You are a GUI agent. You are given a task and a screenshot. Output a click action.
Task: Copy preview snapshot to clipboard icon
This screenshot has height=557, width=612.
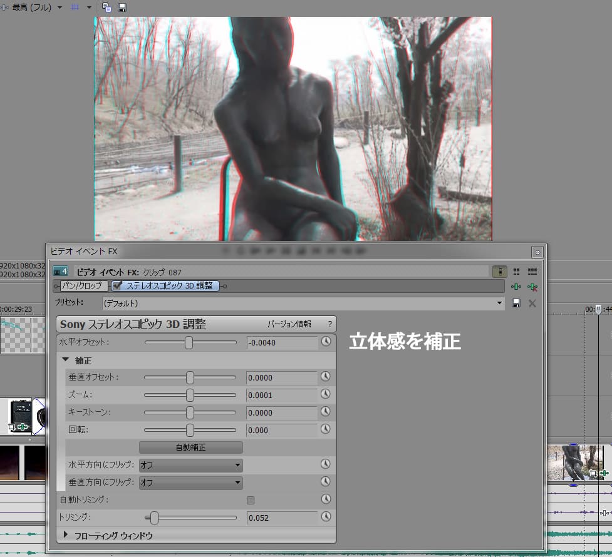pos(106,8)
